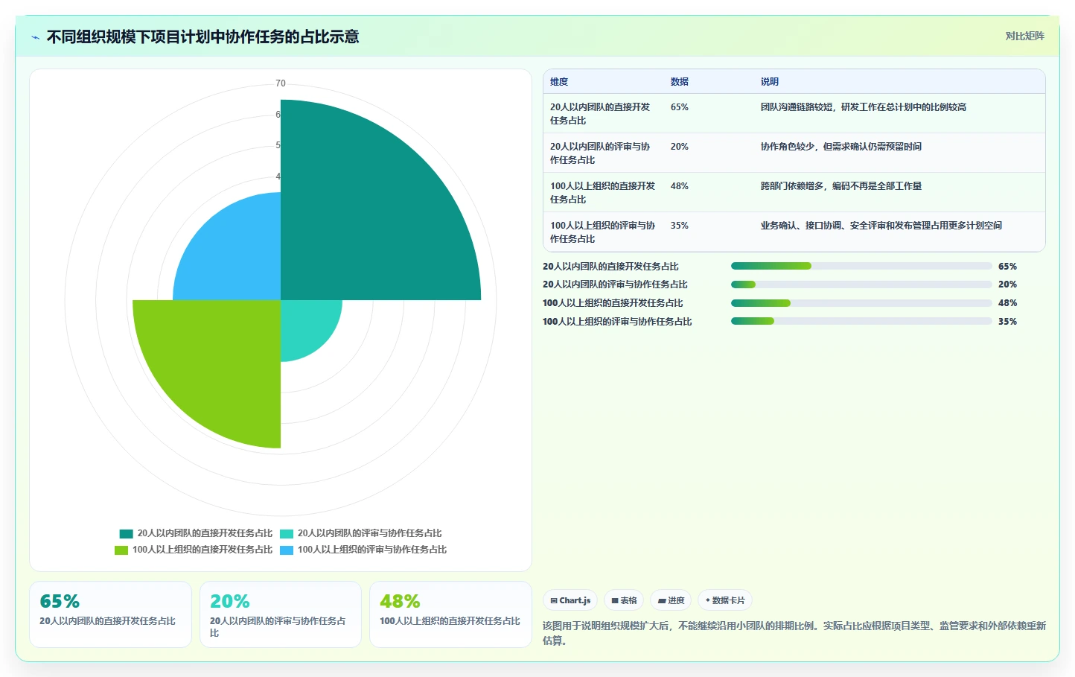Image resolution: width=1075 pixels, height=677 pixels.
Task: Click the 进度 chip
Action: click(x=671, y=600)
